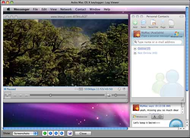Click the Not Online (49) group label
The image size is (190, 138).
pyautogui.click(x=147, y=53)
